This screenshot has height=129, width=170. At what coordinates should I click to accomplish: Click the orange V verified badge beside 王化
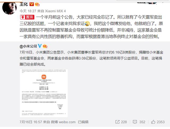click(32, 4)
